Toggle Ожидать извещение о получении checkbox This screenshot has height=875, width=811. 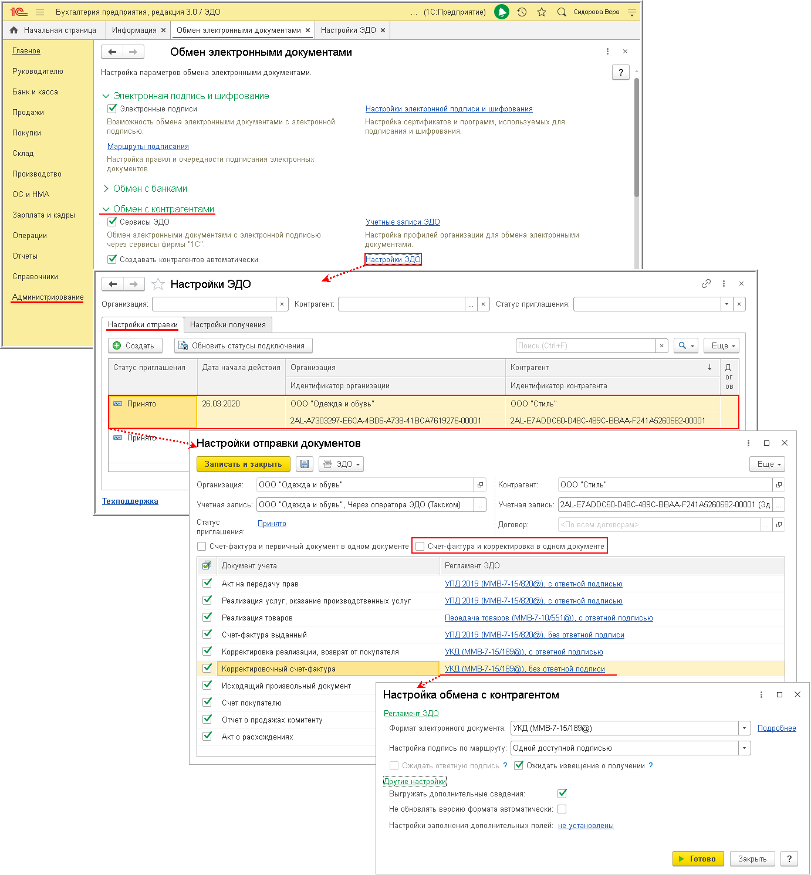pos(519,765)
